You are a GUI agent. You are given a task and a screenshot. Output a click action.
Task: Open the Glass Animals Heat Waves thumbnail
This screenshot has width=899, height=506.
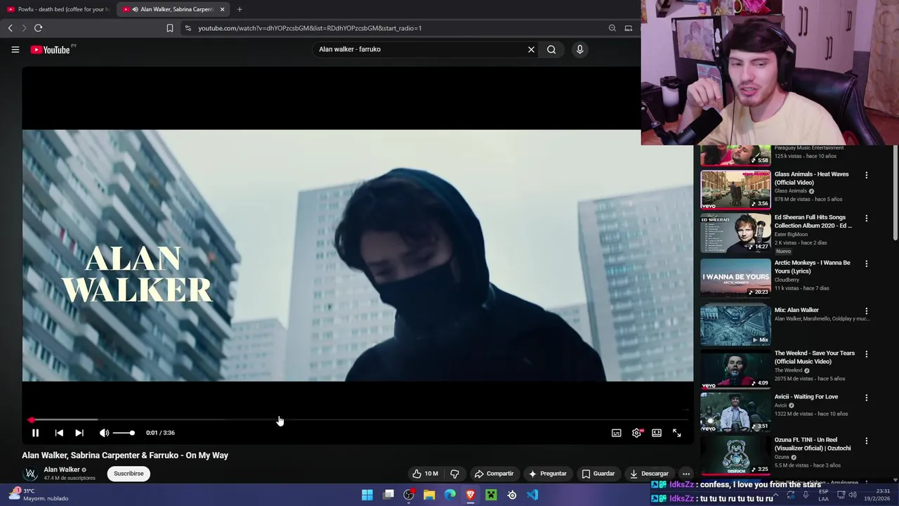coord(735,190)
